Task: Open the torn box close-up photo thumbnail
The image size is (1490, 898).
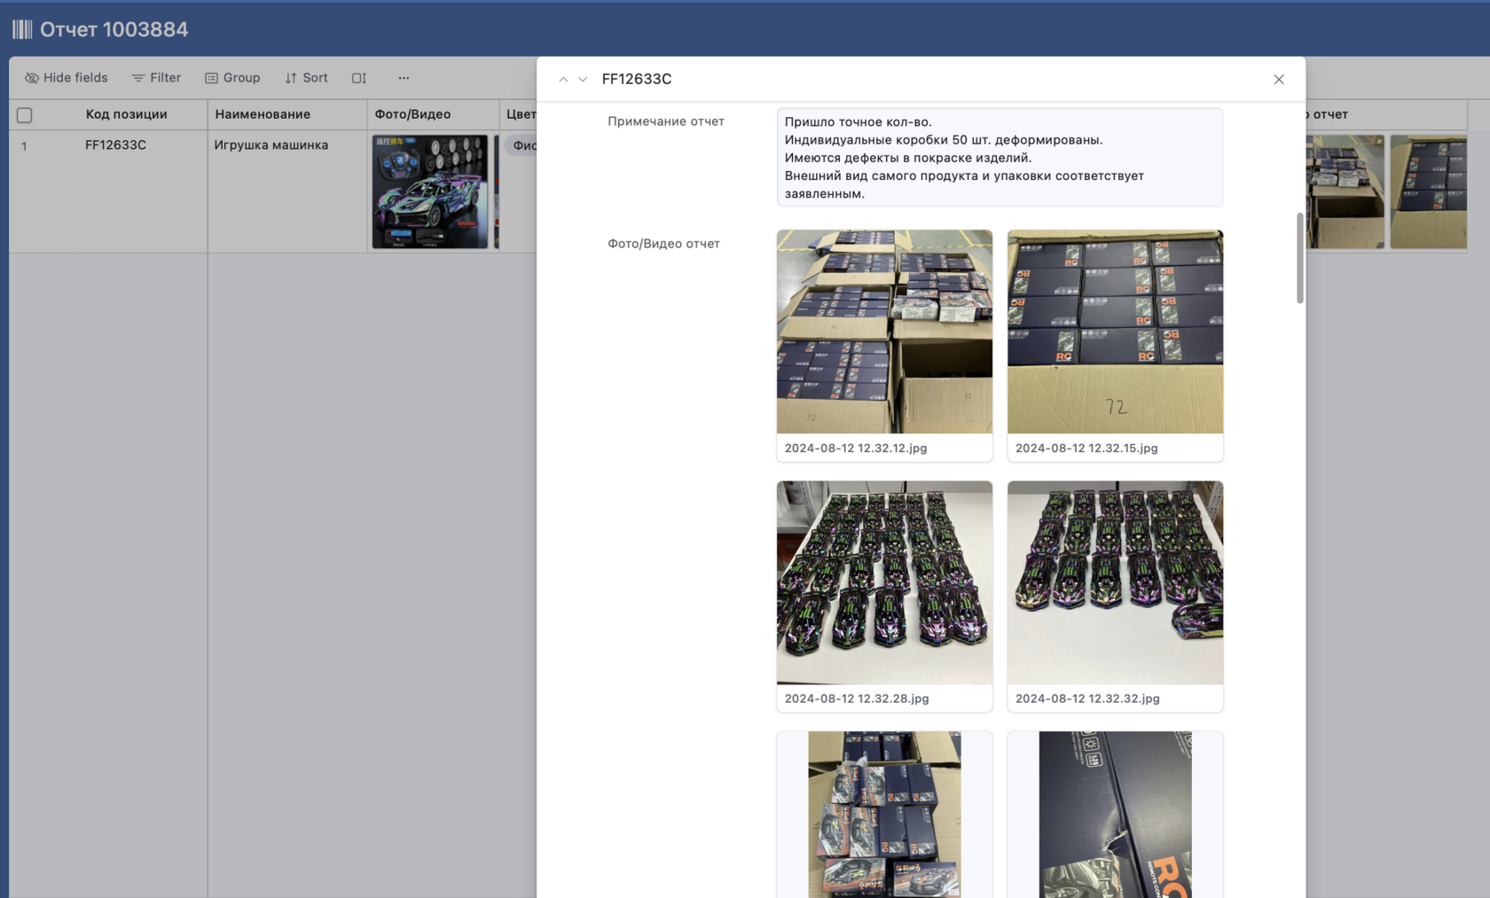Action: [x=1115, y=815]
